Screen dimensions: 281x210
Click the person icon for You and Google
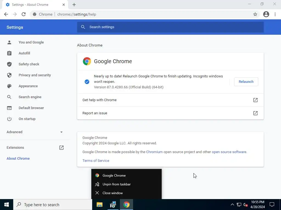click(x=9, y=42)
